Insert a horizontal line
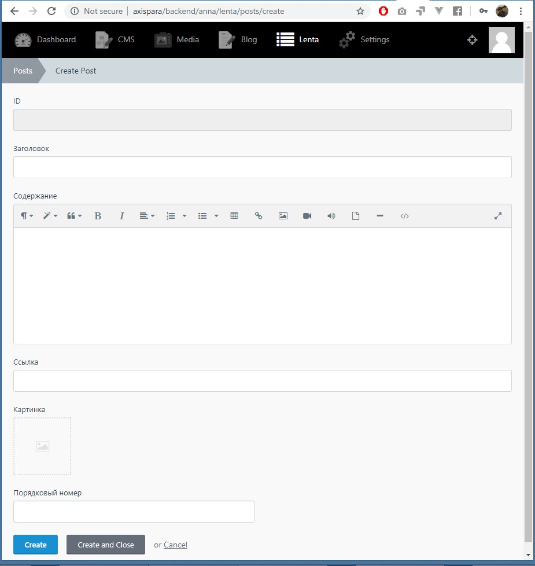 [380, 216]
